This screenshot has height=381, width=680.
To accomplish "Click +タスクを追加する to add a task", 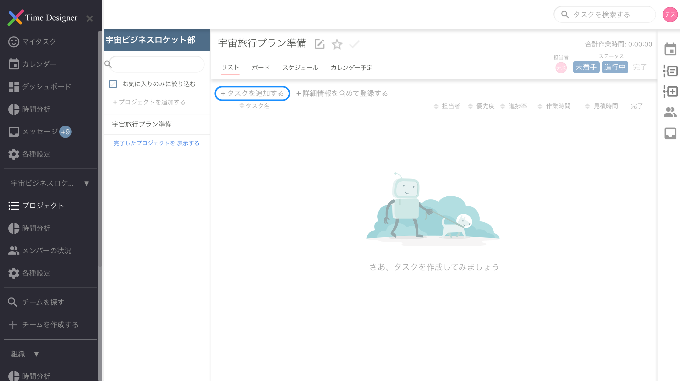I will pos(252,93).
